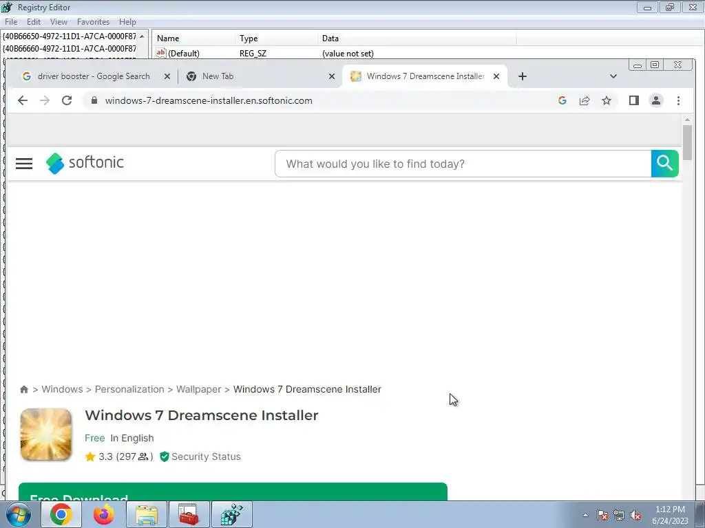This screenshot has width=705, height=528.
Task: Click the home icon in breadcrumb
Action: tap(24, 389)
